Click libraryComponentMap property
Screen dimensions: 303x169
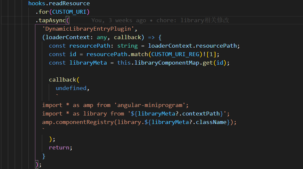(x=167, y=63)
